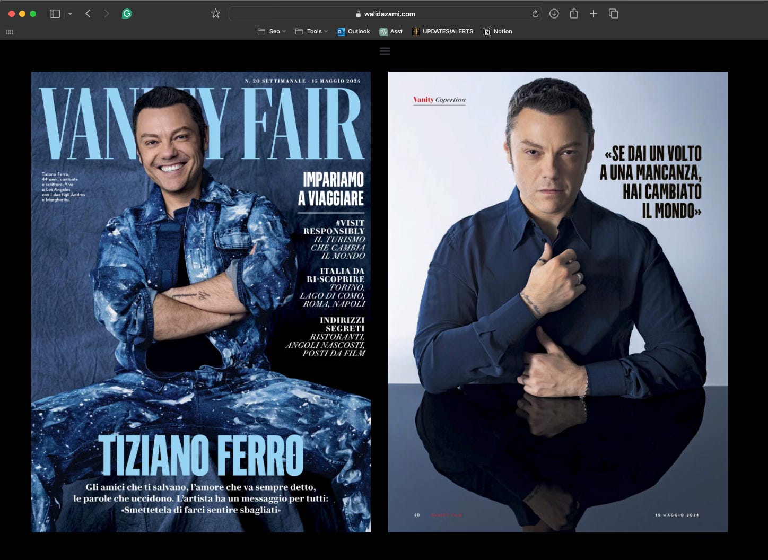Open the UPDATES/ALERTS bookmark
Screen dimensions: 768x560
coord(442,31)
